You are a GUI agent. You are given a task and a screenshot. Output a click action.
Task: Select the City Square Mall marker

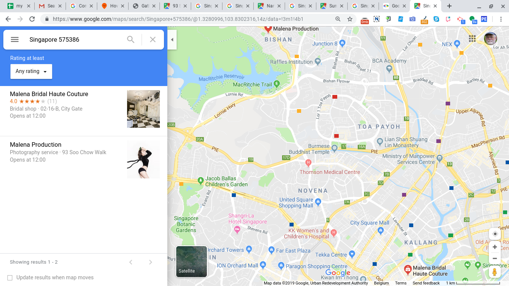[380, 230]
